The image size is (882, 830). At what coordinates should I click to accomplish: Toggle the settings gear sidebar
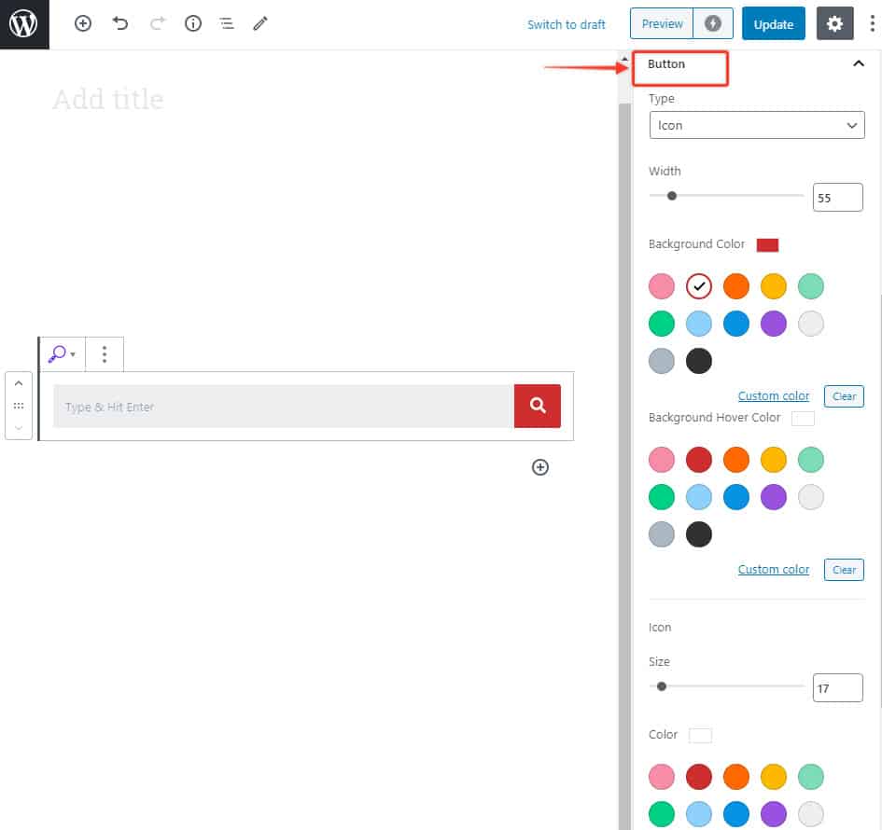pyautogui.click(x=834, y=24)
